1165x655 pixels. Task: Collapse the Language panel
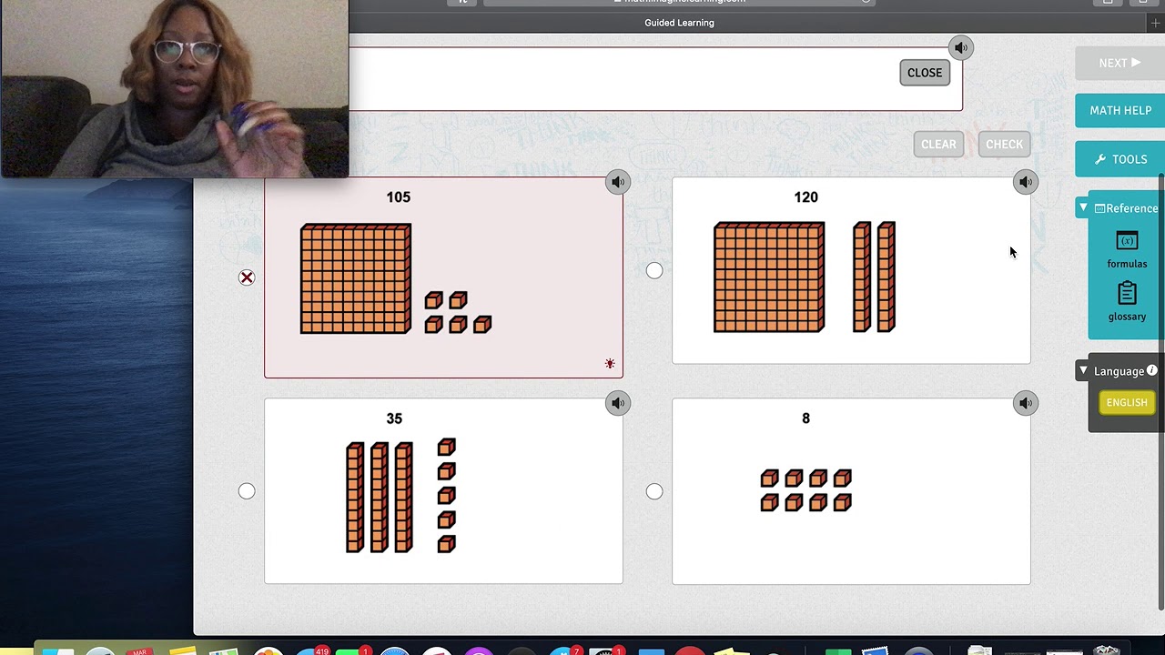click(1083, 371)
